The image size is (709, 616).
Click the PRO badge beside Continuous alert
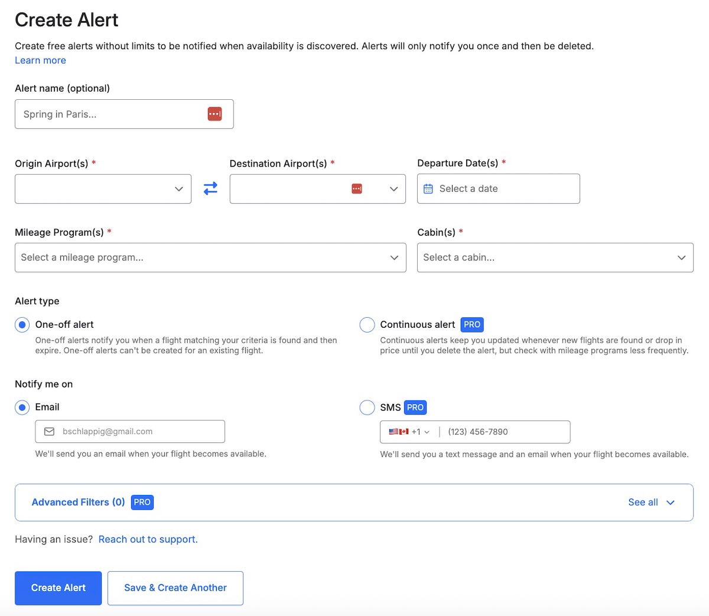471,325
